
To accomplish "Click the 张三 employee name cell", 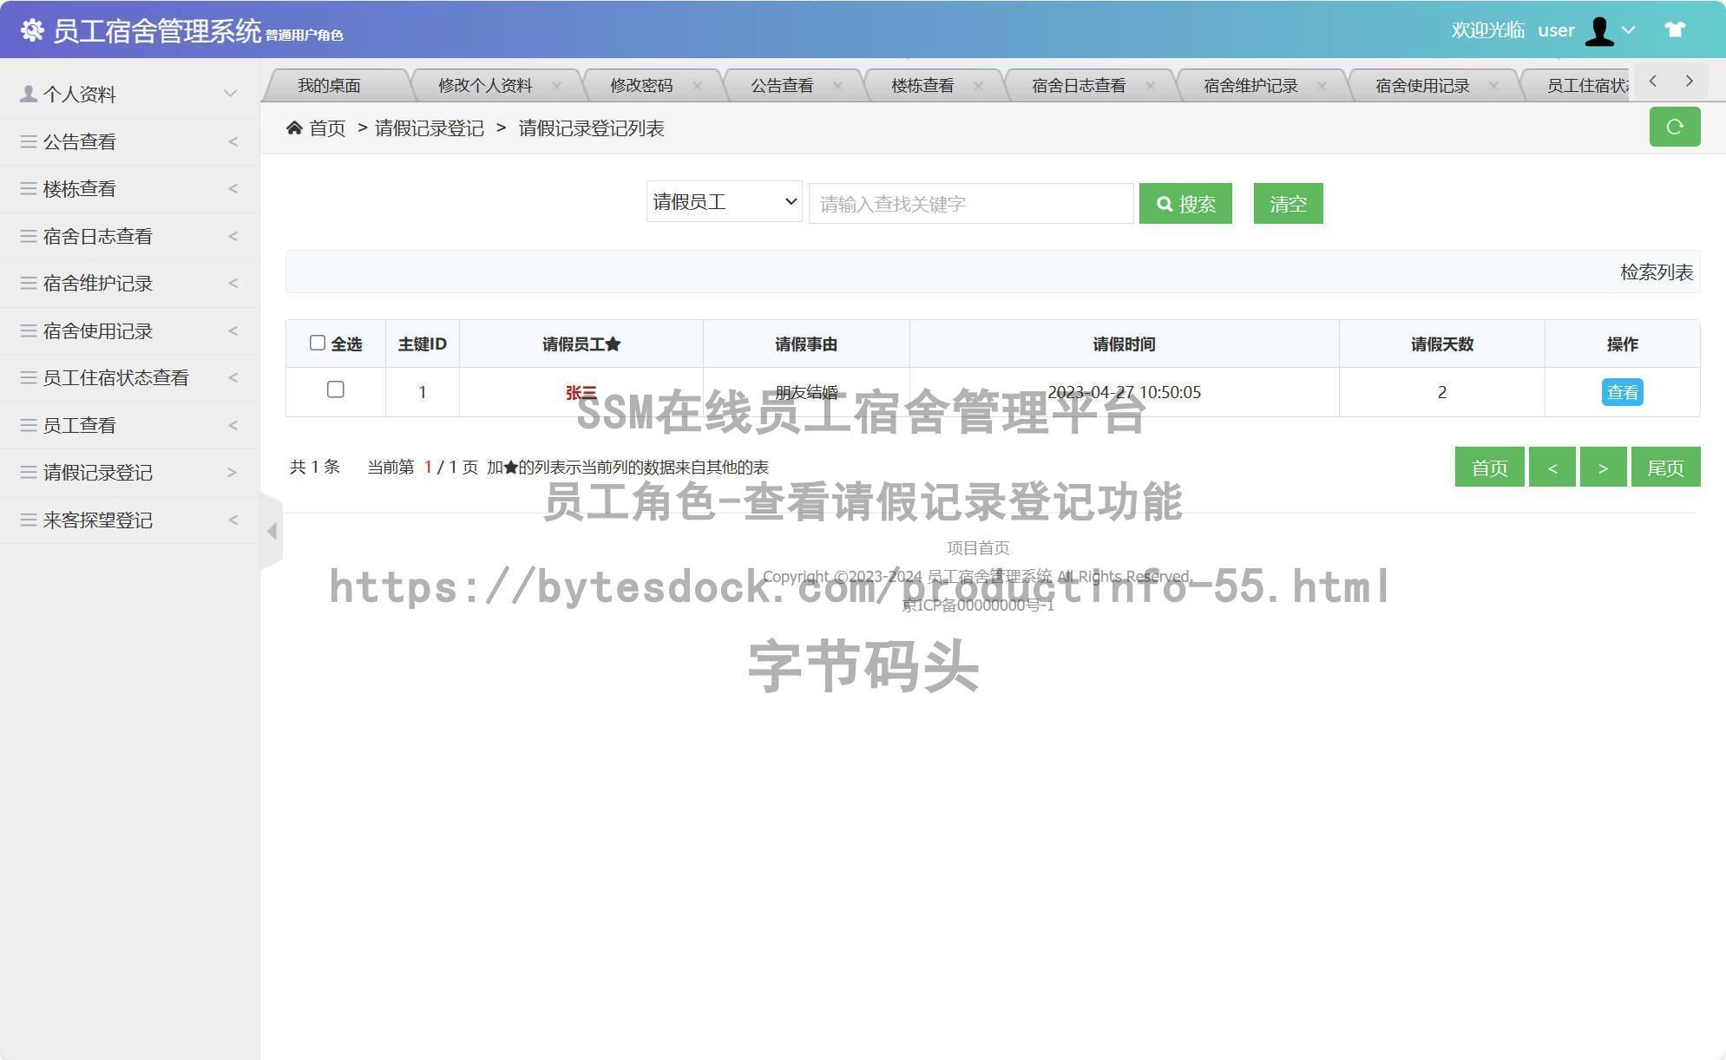I will click(x=581, y=392).
